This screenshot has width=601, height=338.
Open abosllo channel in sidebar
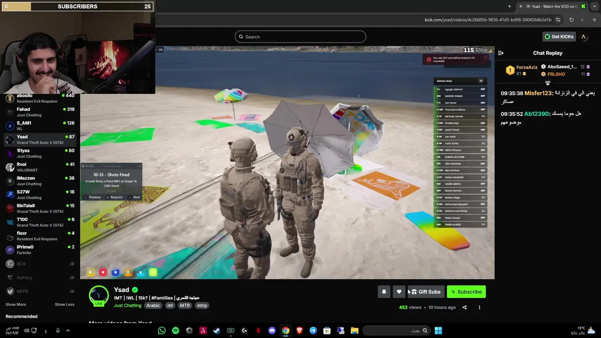point(40,98)
